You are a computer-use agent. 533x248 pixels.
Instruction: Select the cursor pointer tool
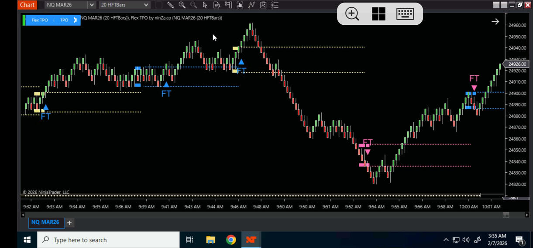(205, 5)
